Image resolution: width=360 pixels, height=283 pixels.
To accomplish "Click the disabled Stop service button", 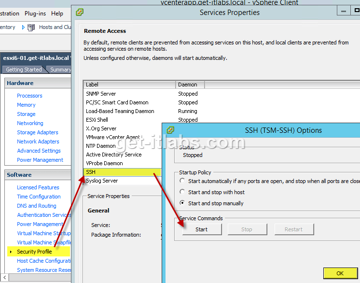I will (x=247, y=229).
